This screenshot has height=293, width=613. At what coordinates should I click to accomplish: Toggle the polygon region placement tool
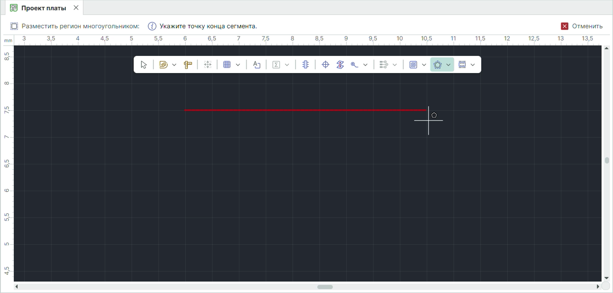(438, 65)
